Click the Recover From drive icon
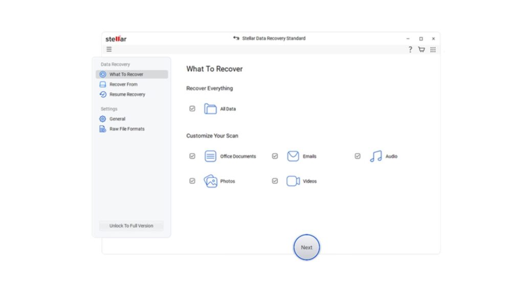Screen dimensions: 524x295 (x=103, y=84)
